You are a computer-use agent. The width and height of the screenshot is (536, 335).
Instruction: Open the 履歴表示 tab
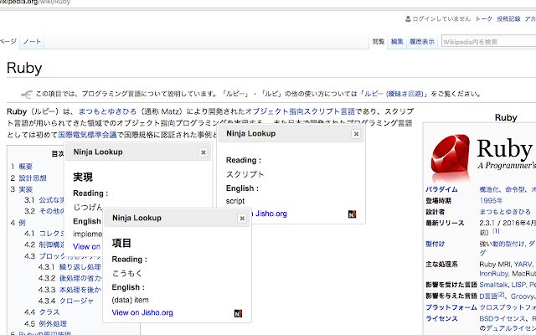[422, 42]
